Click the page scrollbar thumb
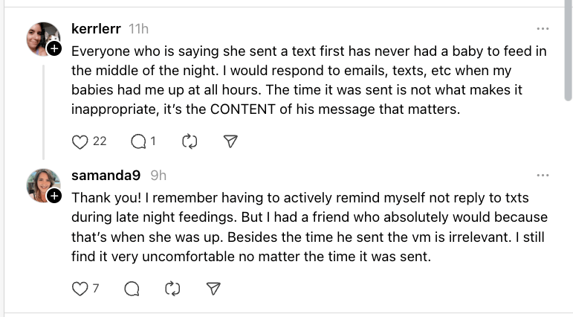Viewport: 573px width, 317px height. (x=568, y=52)
